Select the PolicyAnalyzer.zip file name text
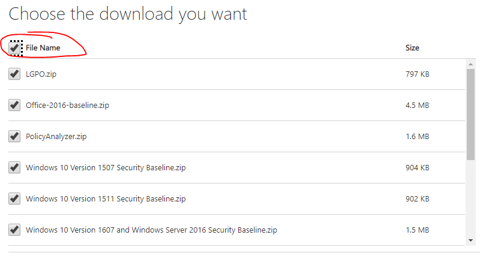 coord(56,137)
